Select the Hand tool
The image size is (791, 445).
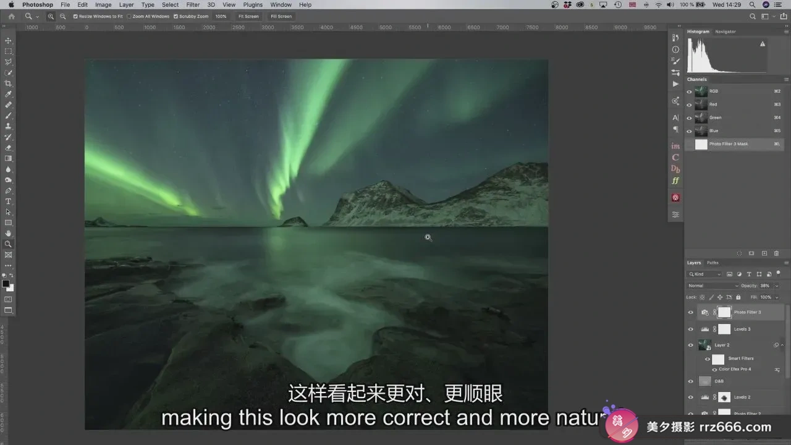click(x=8, y=234)
